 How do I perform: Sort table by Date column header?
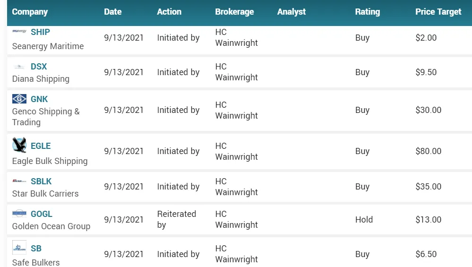click(x=113, y=12)
